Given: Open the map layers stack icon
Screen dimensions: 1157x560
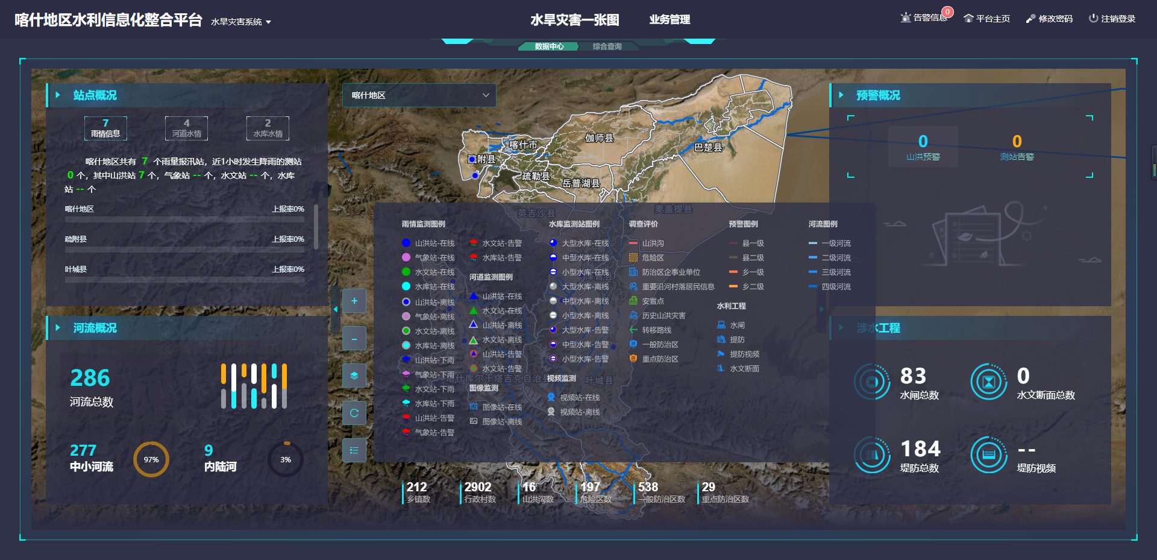Looking at the screenshot, I should [354, 376].
